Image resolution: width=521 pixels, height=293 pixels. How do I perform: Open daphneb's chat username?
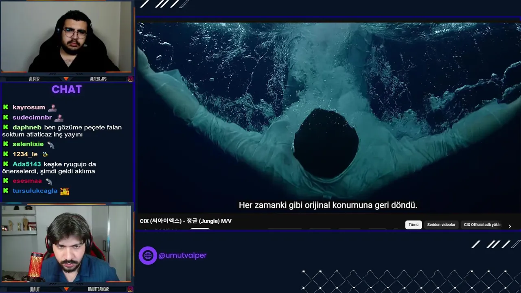(x=27, y=127)
